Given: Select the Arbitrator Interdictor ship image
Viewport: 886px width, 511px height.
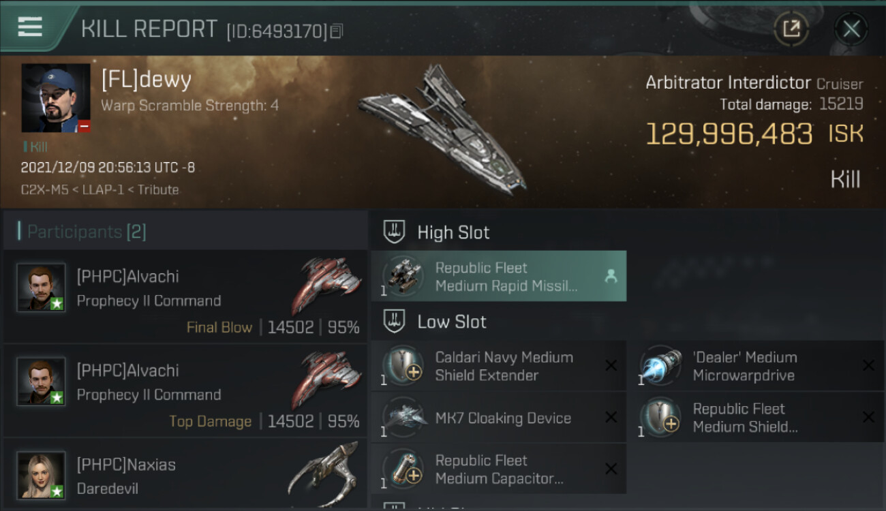Looking at the screenshot, I should coord(443,129).
